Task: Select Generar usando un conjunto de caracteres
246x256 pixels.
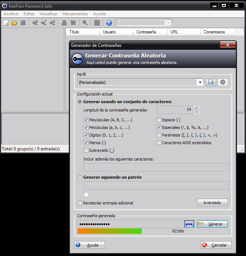Action: coord(79,102)
